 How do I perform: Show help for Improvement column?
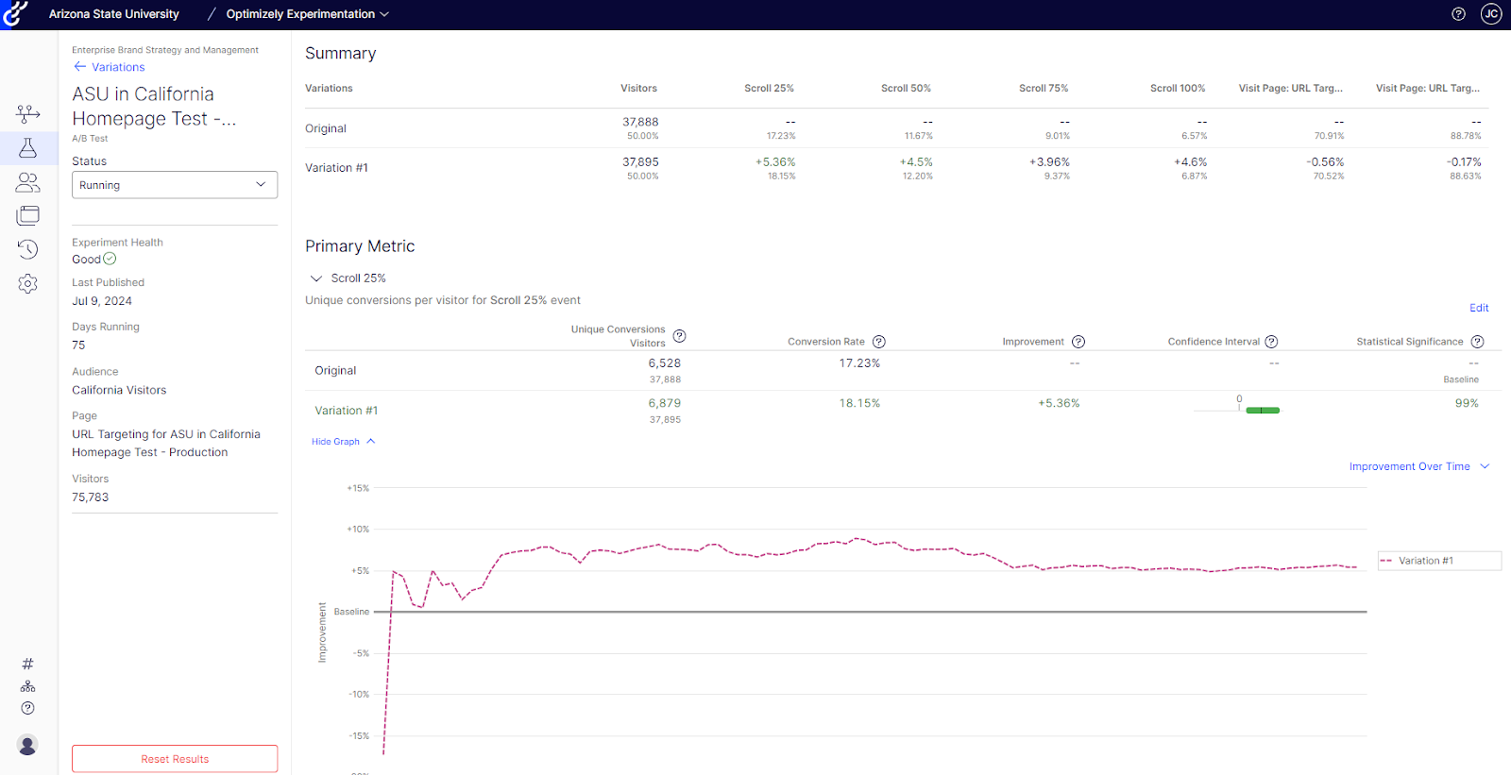tap(1078, 342)
